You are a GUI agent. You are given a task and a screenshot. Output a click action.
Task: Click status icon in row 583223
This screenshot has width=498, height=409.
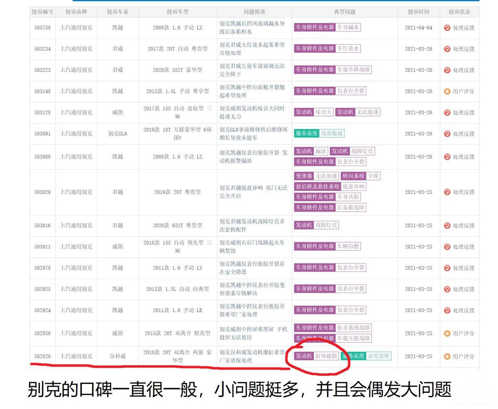[447, 70]
